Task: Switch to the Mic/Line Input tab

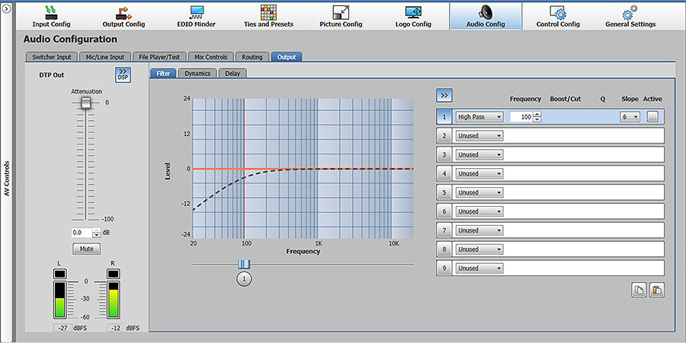Action: point(105,57)
